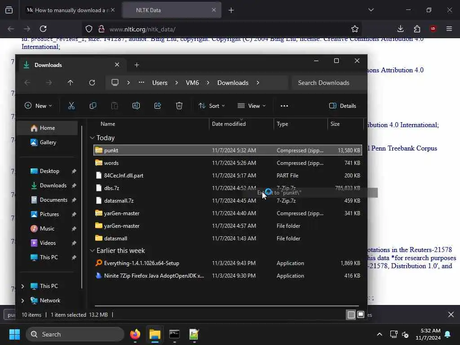This screenshot has height=345, width=460.
Task: Open the Firefox downloads panel
Action: (400, 29)
